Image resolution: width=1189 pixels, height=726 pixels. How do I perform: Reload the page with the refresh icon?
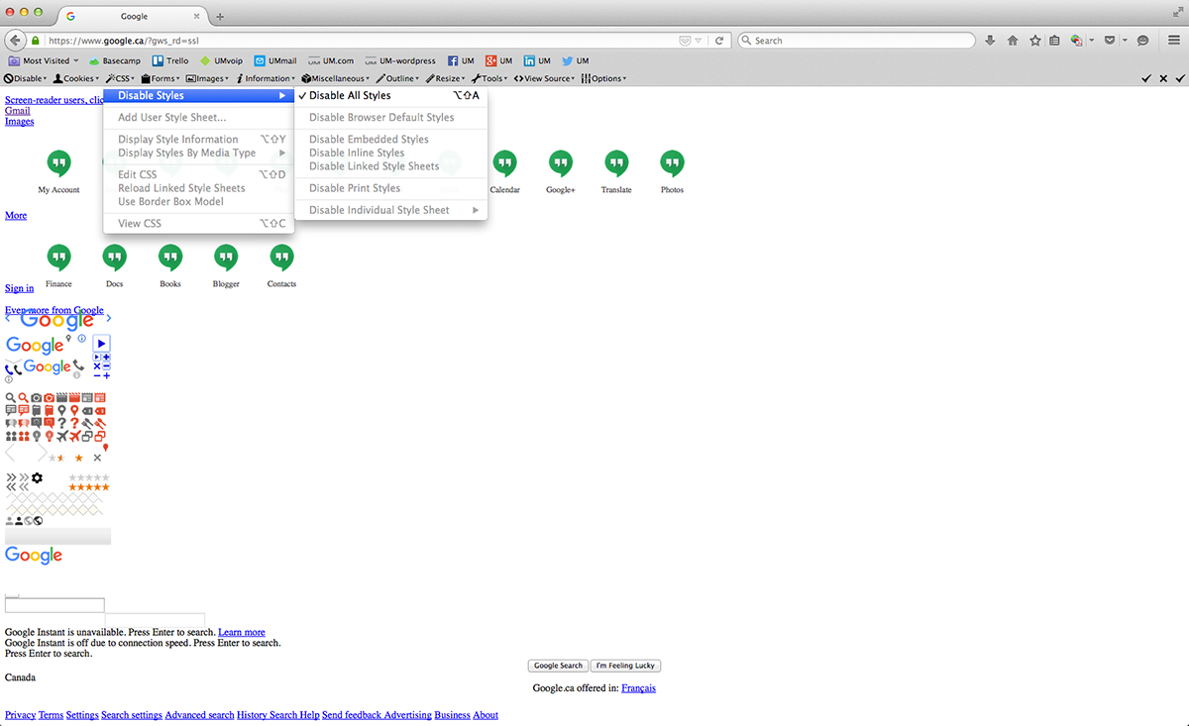[x=719, y=41]
